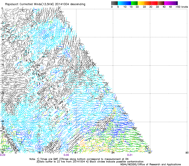This screenshot has height=166, width=189.
Task: Click the cyan-to-blue 5-15 knots color segment
Action: coord(124,3)
